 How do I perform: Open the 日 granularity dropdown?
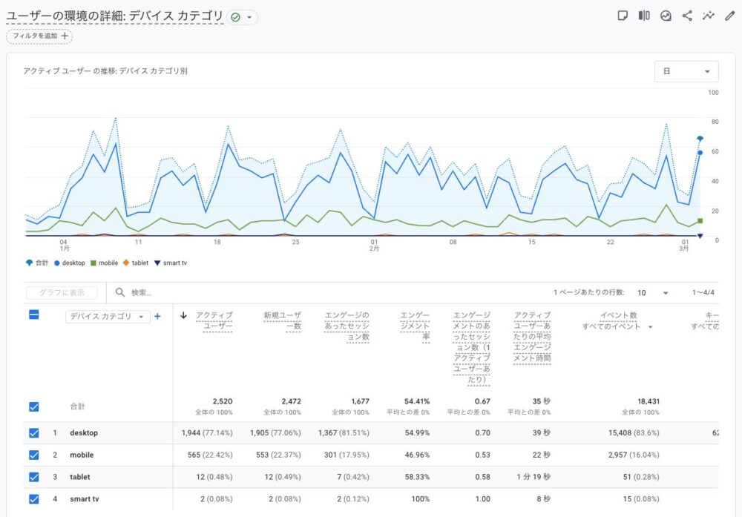tap(686, 71)
